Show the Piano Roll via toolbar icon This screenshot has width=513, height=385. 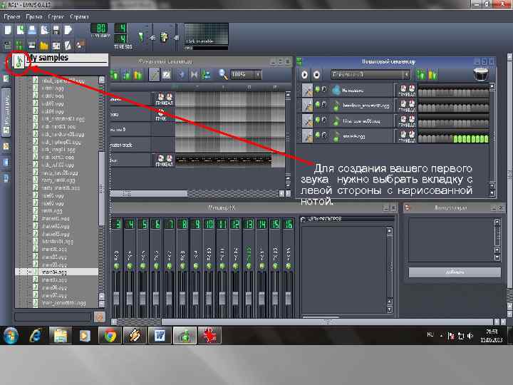coord(32,45)
